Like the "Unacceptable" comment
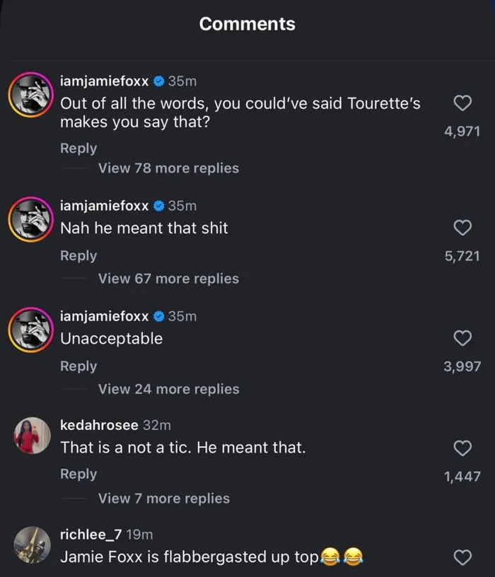Screen dimensions: 495x577 (x=462, y=339)
